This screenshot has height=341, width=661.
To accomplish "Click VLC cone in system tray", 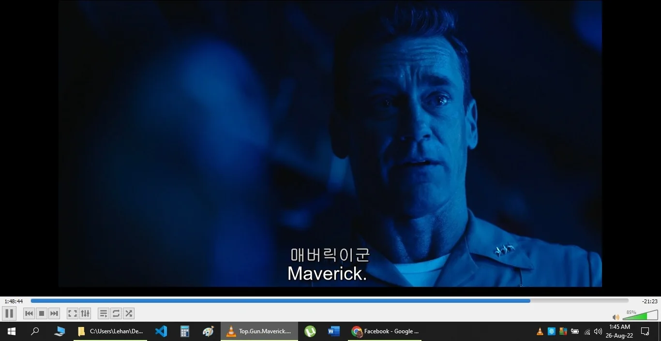I will tap(540, 331).
